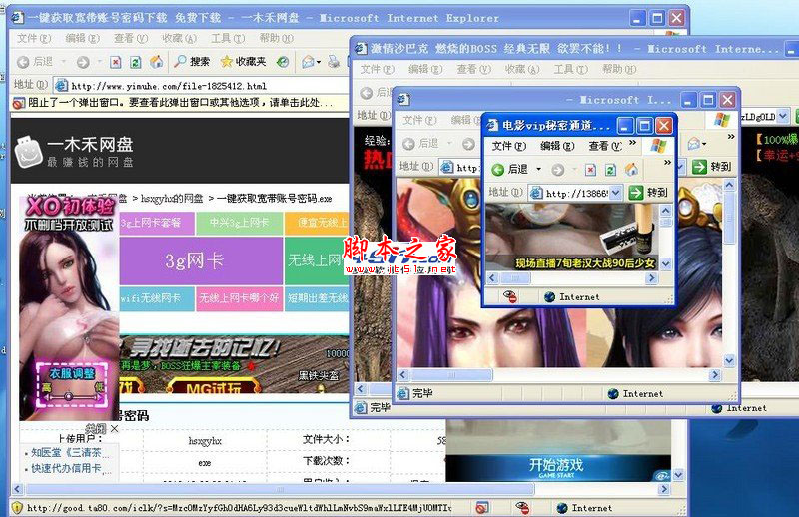Screen dimensions: 799x517
Task: Open History icon in 一木禾网盘 window toolbar
Action: (283, 62)
